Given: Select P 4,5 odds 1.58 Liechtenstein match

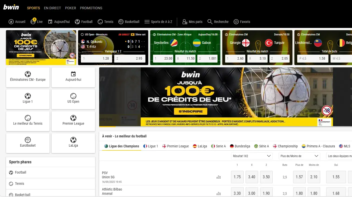Looking at the screenshot, I should pos(313,58).
